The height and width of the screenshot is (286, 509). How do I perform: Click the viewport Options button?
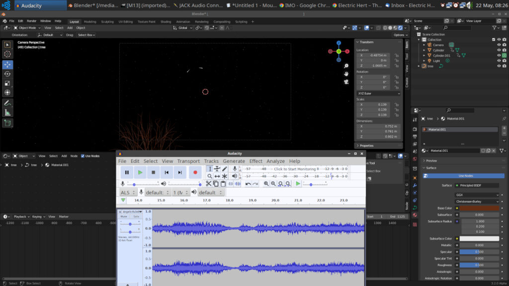(400, 35)
